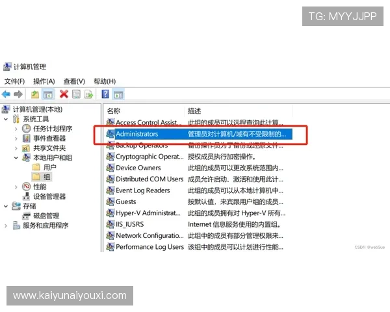390x312 pixels.
Task: Select the 本地用户和组 tree item
Action: tap(53, 158)
